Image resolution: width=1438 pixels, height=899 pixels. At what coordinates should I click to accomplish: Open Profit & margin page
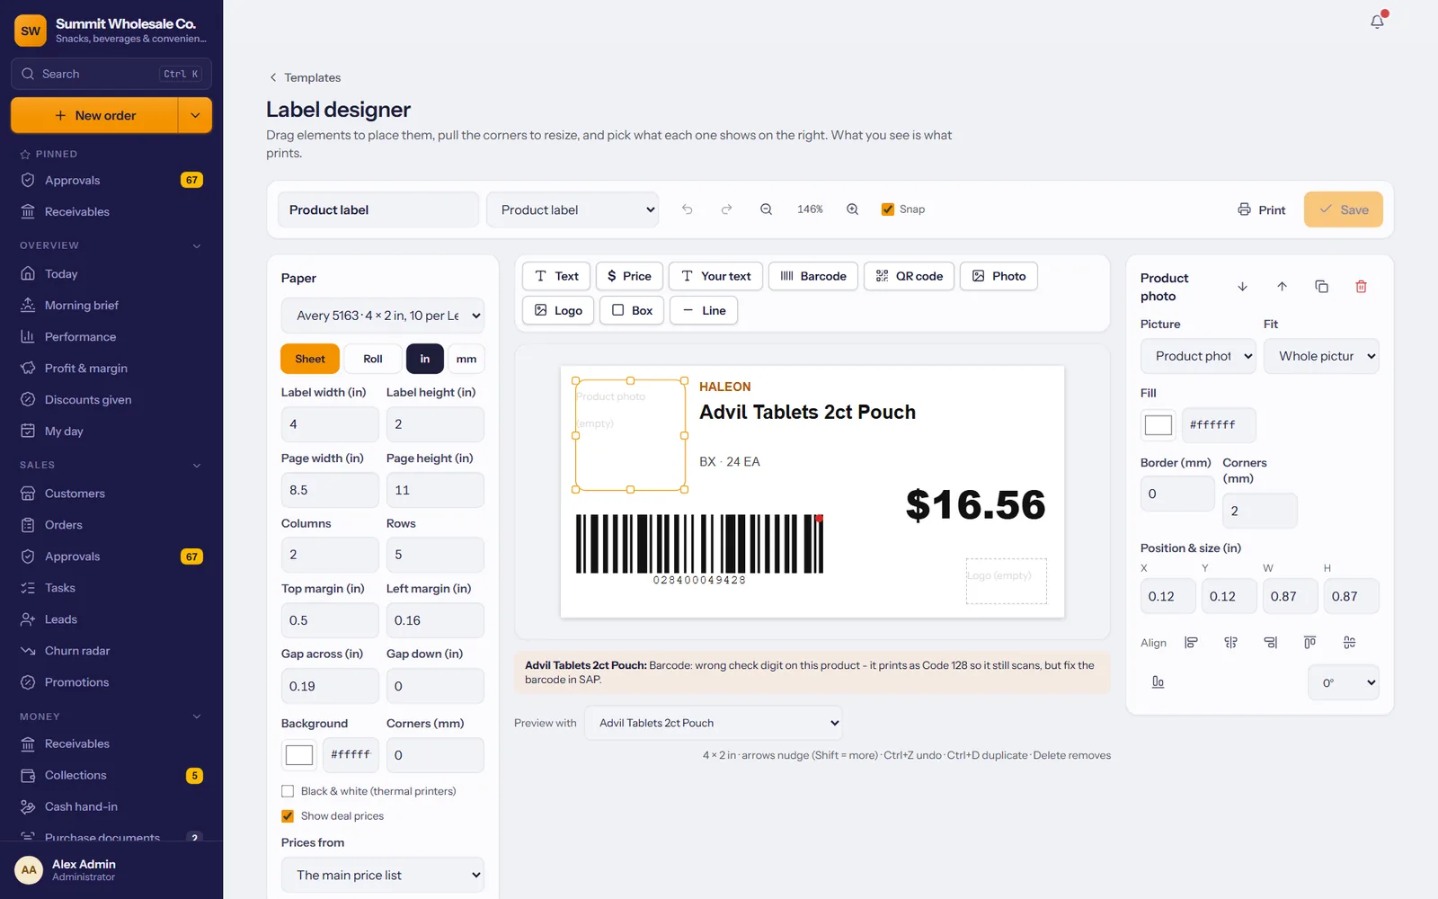[86, 369]
